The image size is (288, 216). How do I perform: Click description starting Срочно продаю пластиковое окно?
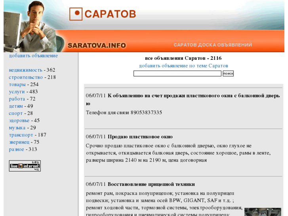click(178, 153)
